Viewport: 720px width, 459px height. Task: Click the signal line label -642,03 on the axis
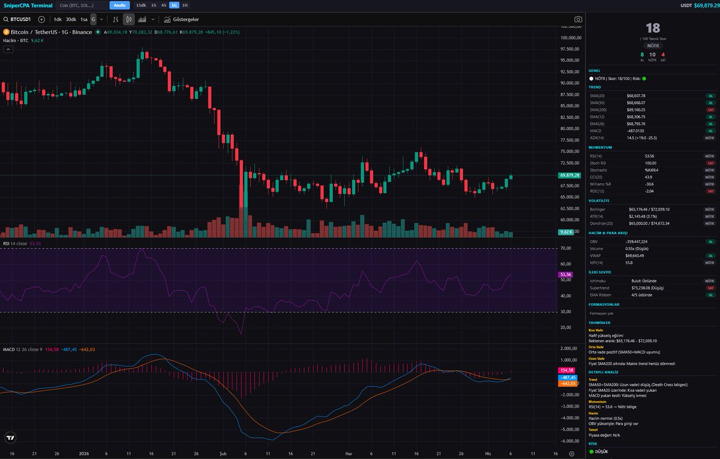pyautogui.click(x=568, y=384)
